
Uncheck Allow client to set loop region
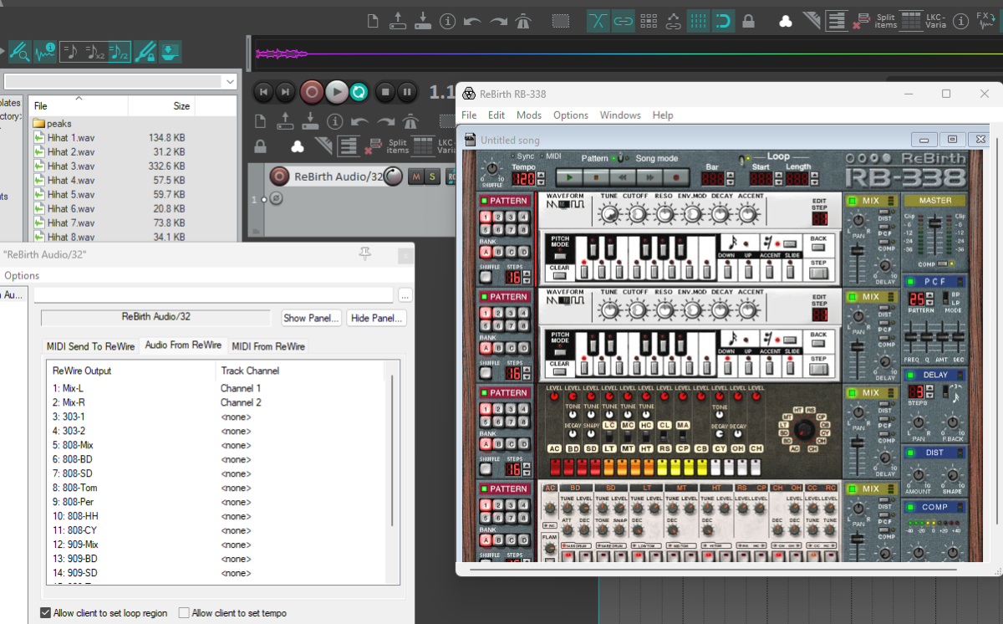[x=46, y=613]
